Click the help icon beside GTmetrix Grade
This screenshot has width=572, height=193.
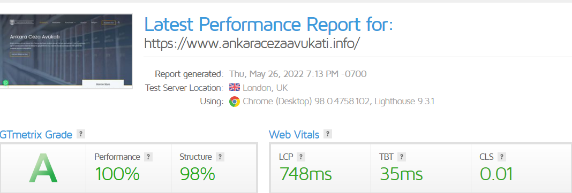coord(81,134)
